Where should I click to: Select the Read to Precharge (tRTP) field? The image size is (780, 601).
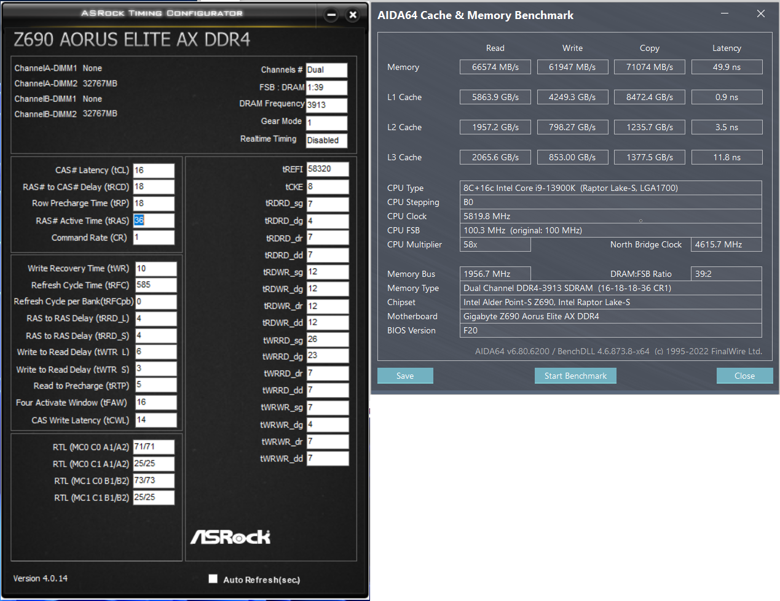coord(156,385)
